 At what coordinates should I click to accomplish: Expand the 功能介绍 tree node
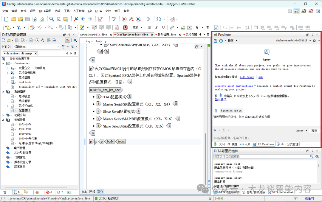pos(3,115)
